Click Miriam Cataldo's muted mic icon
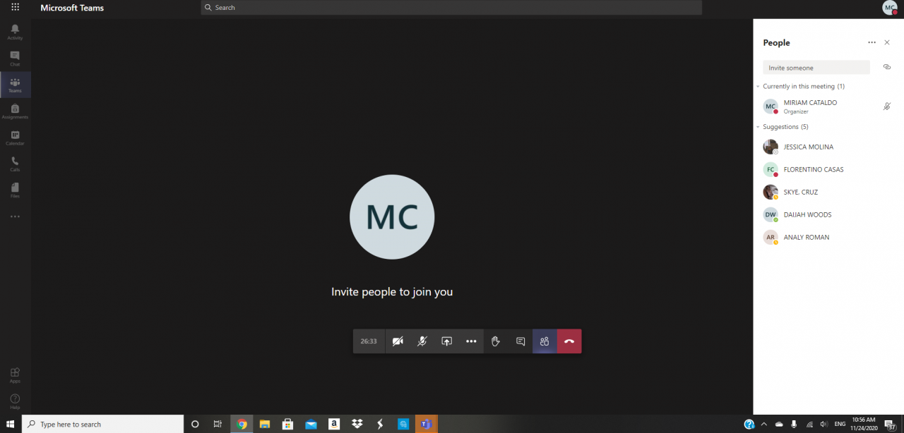 [x=887, y=106]
